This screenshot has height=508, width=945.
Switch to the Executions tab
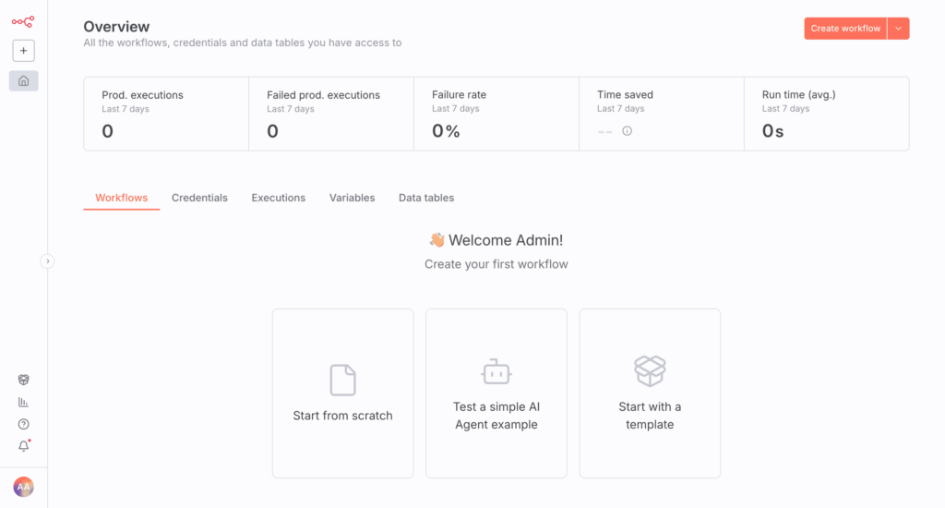[278, 198]
